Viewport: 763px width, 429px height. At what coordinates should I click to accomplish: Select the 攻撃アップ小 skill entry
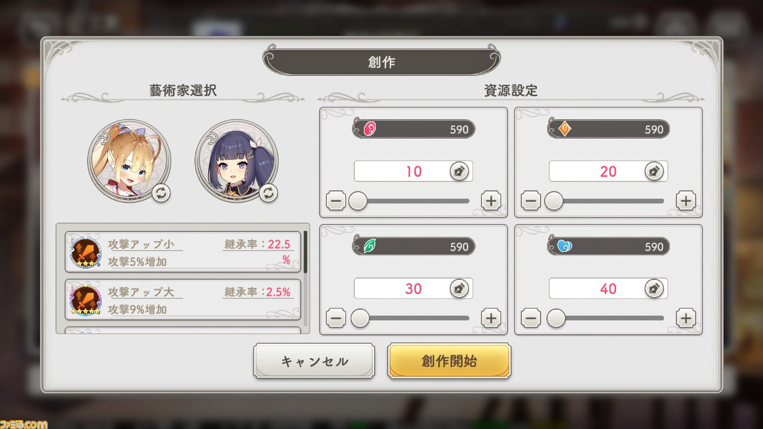tap(183, 252)
